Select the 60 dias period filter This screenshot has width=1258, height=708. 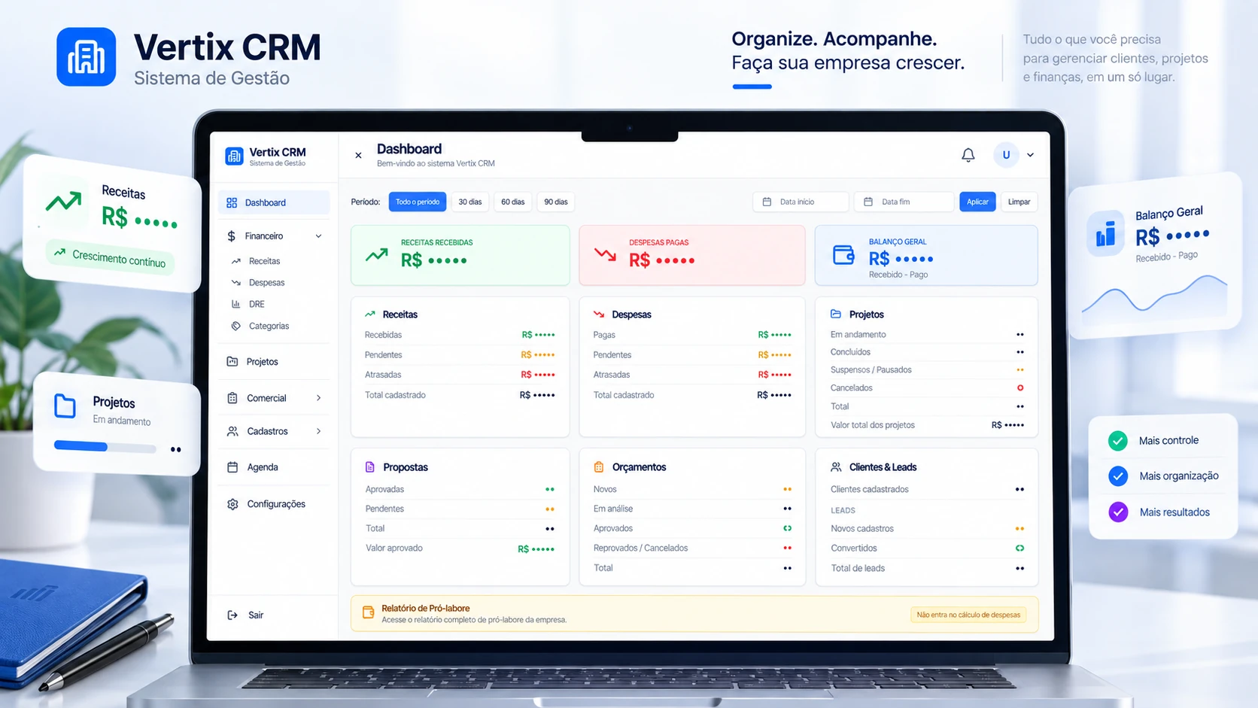point(513,202)
